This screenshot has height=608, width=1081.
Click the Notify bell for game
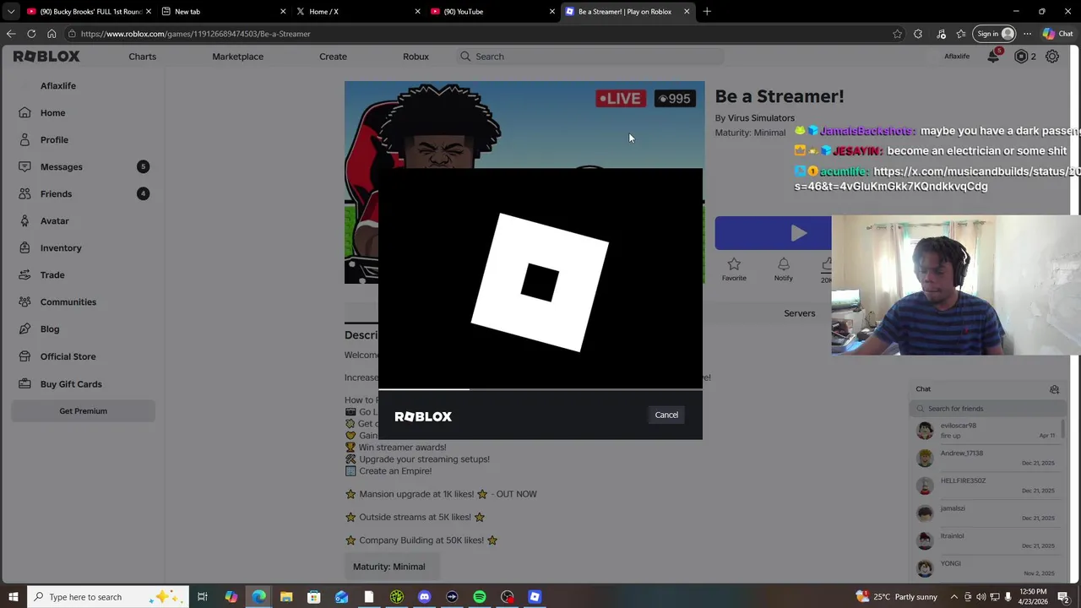point(783,269)
